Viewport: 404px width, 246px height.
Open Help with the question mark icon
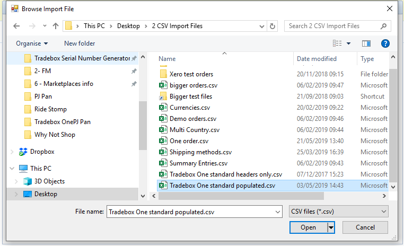(385, 43)
